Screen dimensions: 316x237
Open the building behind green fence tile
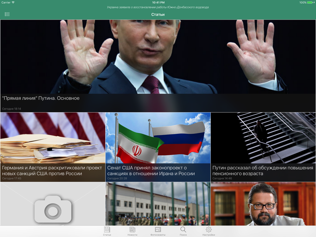click(x=158, y=204)
